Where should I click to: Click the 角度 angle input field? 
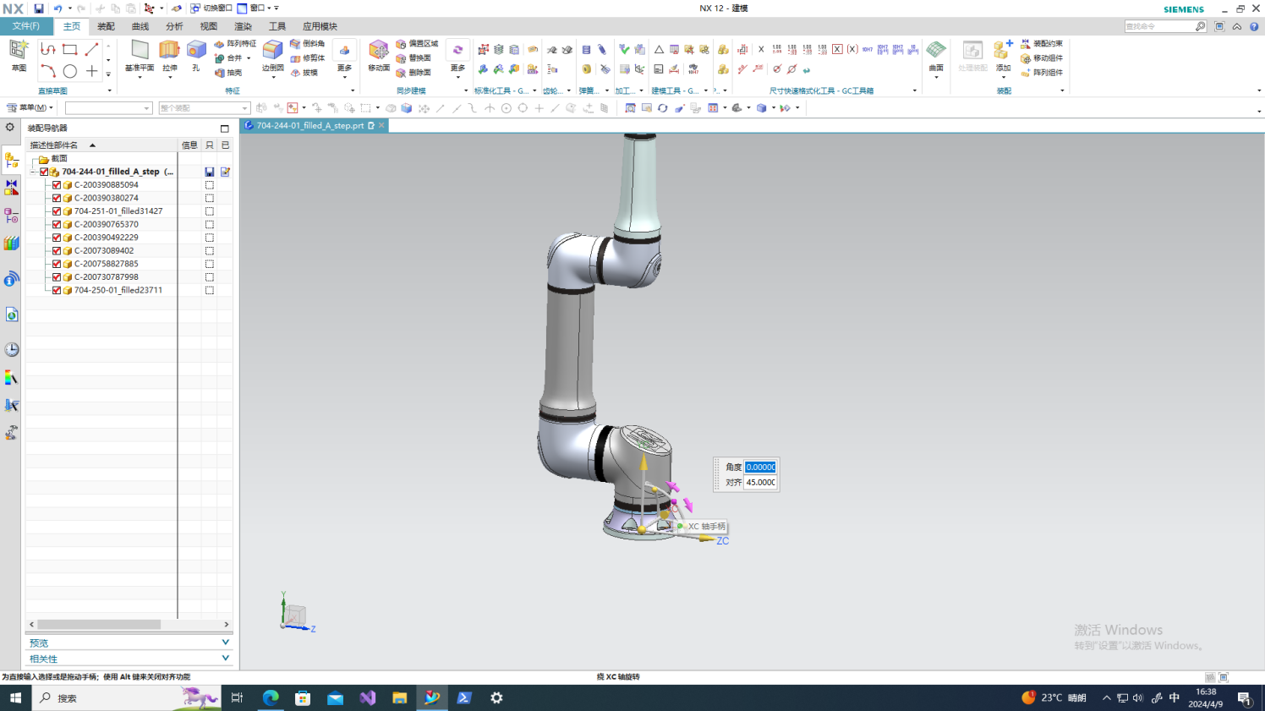click(760, 467)
